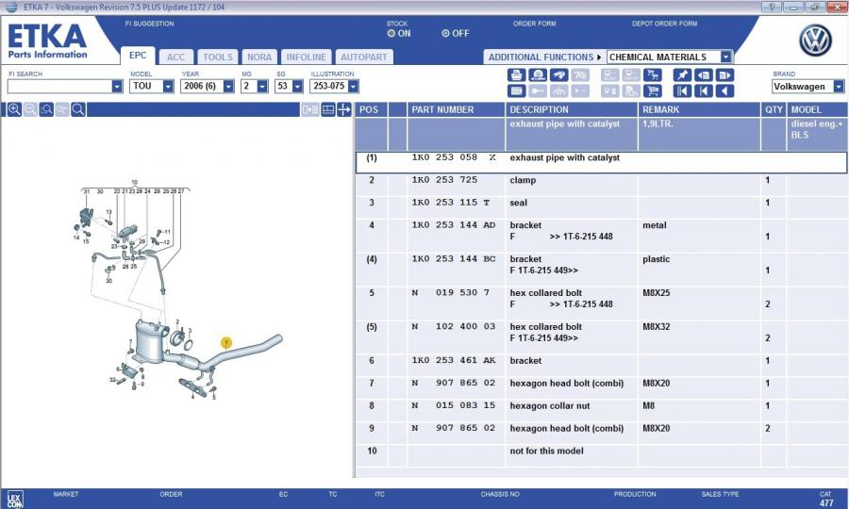Select the Stock OFF radio button
This screenshot has width=849, height=509.
[446, 33]
